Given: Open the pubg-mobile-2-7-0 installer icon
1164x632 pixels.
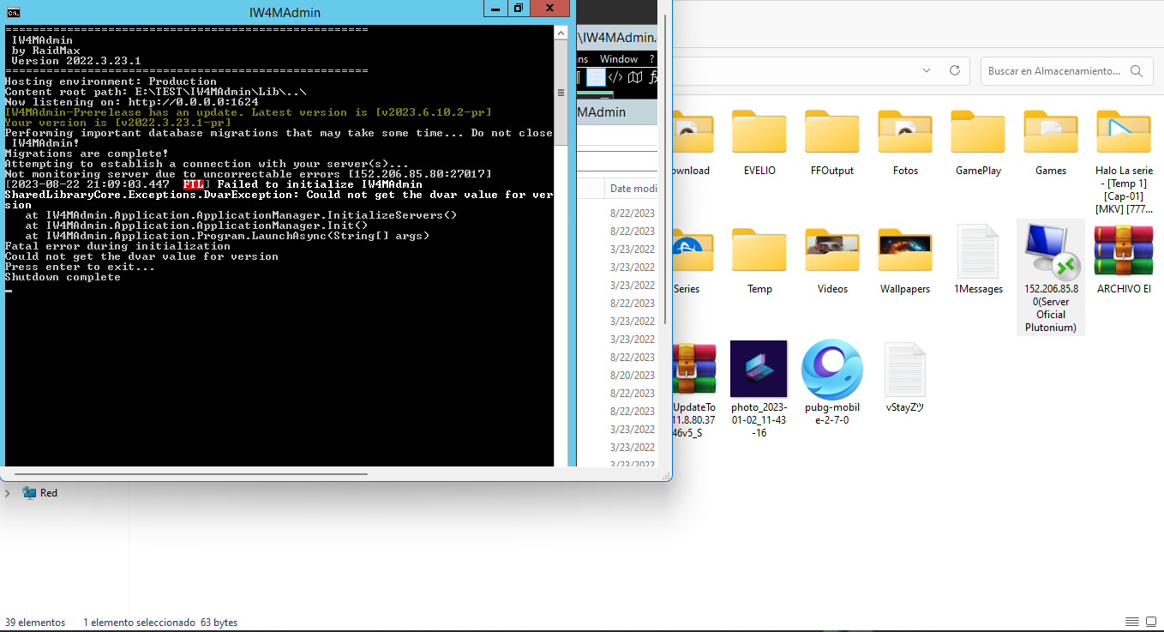Looking at the screenshot, I should pyautogui.click(x=831, y=370).
